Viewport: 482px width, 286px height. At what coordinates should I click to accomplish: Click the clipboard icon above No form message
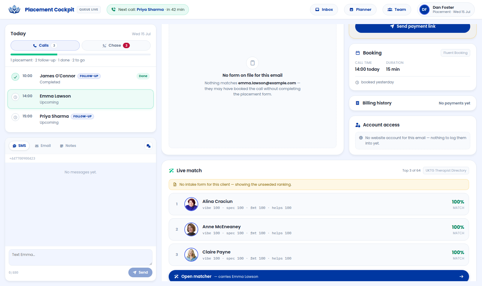pyautogui.click(x=252, y=63)
